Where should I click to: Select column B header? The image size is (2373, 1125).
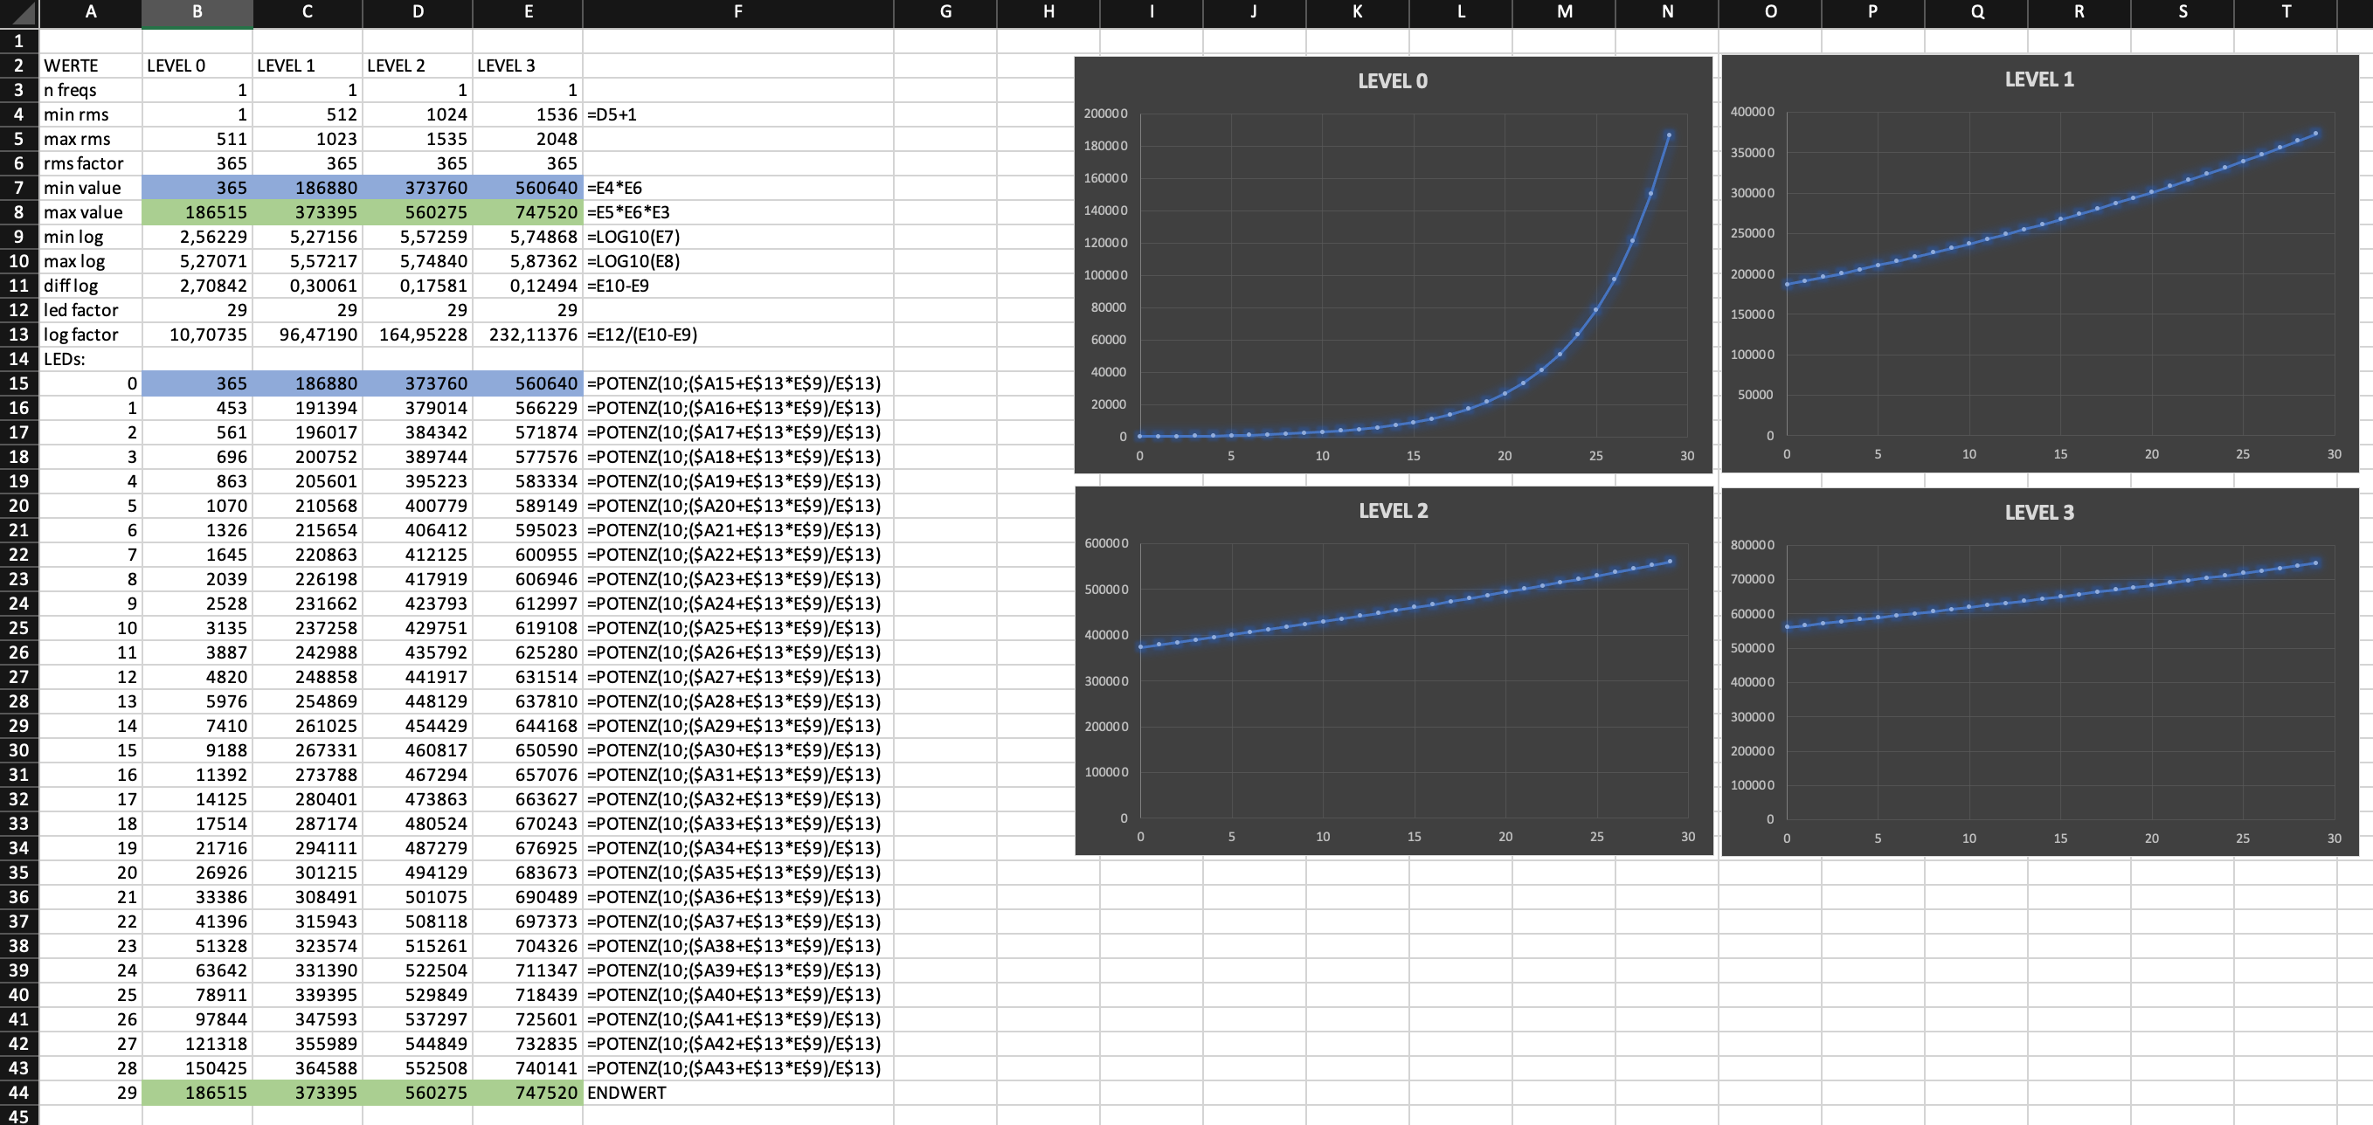[x=197, y=13]
